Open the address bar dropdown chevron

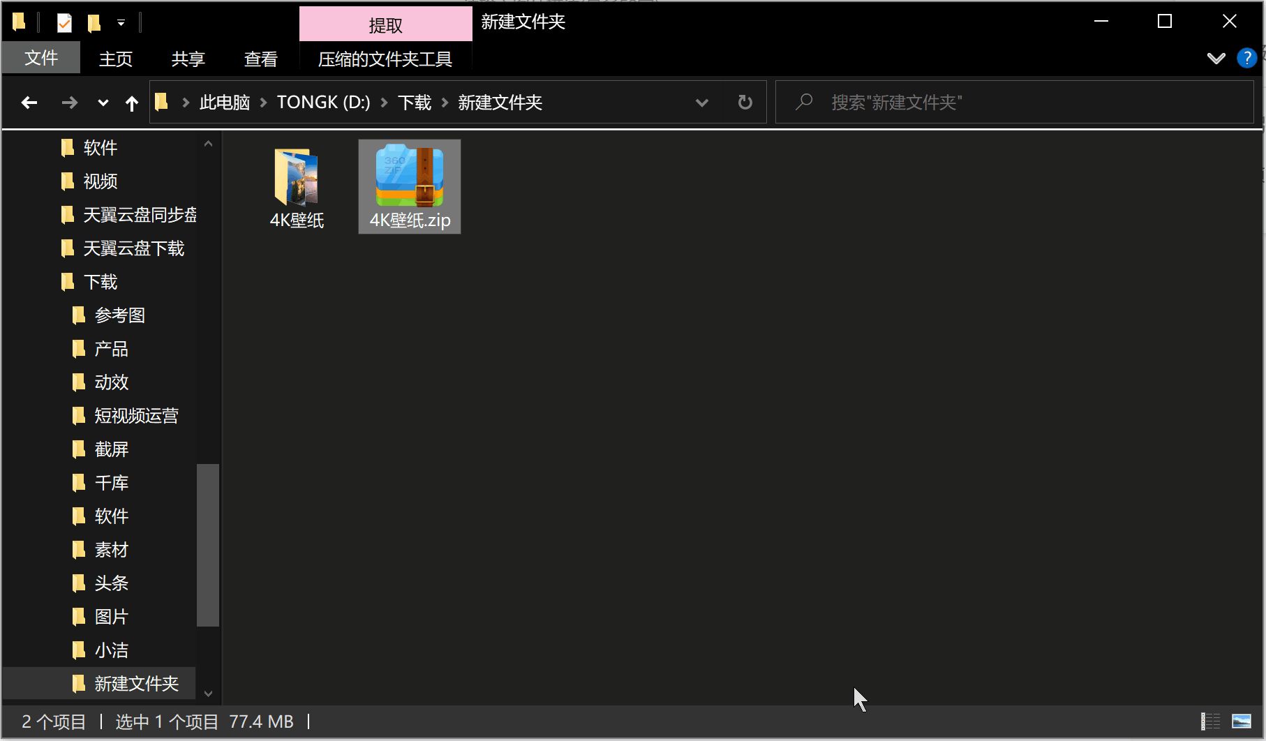click(x=701, y=102)
